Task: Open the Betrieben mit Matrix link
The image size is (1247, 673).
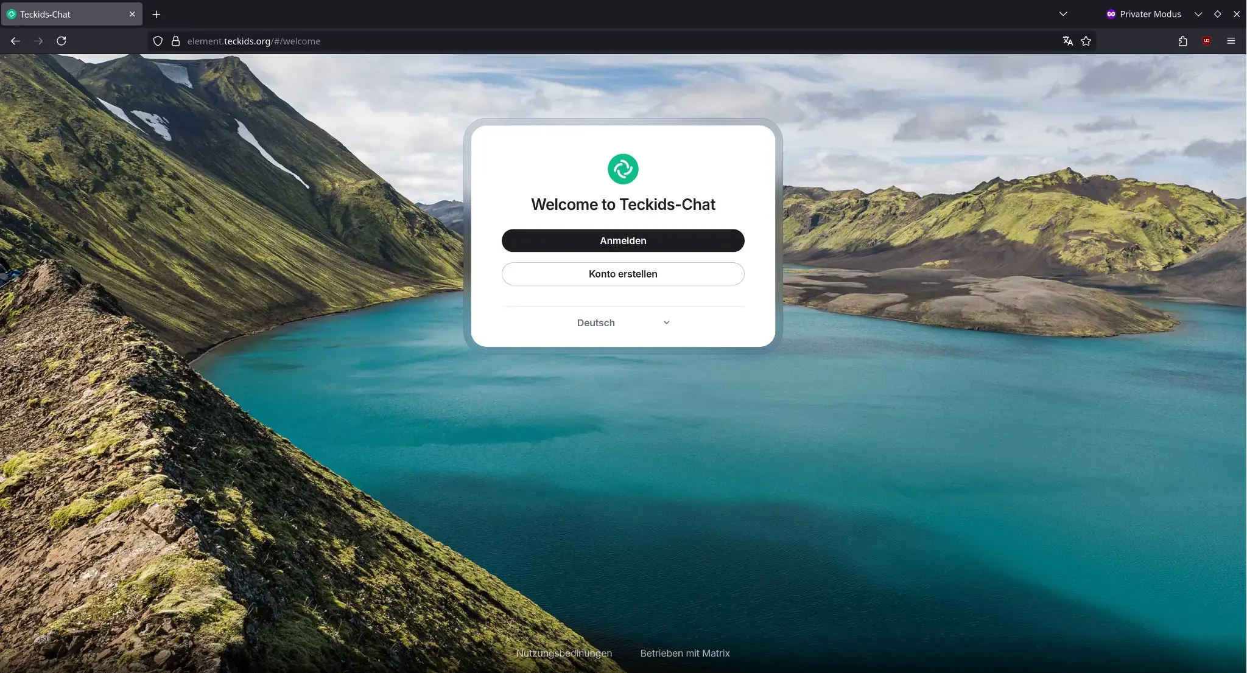Action: [x=685, y=653]
